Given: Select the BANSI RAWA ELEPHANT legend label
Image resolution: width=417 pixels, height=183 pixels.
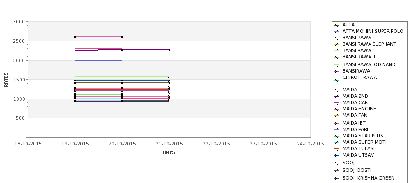Looking at the screenshot, I should point(370,44).
